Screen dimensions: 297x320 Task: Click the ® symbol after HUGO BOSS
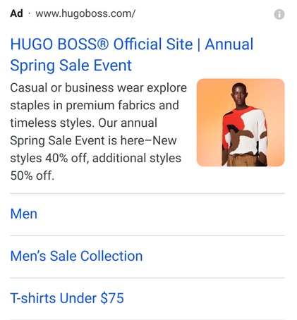pyautogui.click(x=102, y=44)
